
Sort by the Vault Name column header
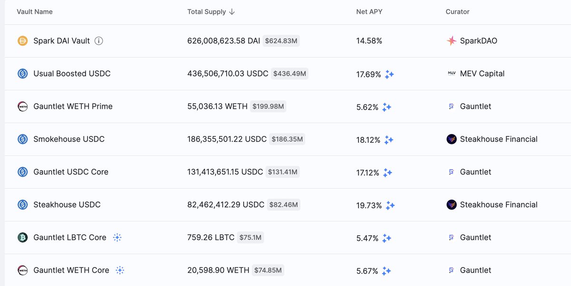(35, 11)
